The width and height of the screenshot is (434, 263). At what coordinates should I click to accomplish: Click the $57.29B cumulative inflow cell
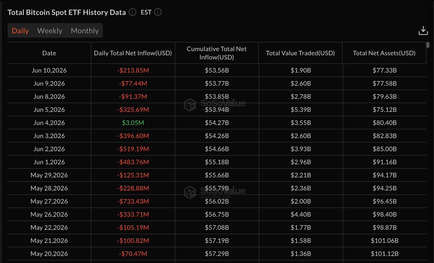coord(217,254)
